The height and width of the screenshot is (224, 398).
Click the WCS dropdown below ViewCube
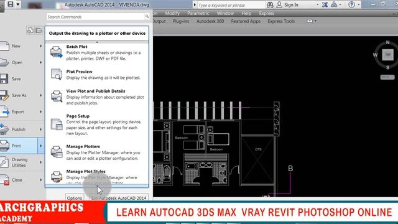pyautogui.click(x=387, y=77)
